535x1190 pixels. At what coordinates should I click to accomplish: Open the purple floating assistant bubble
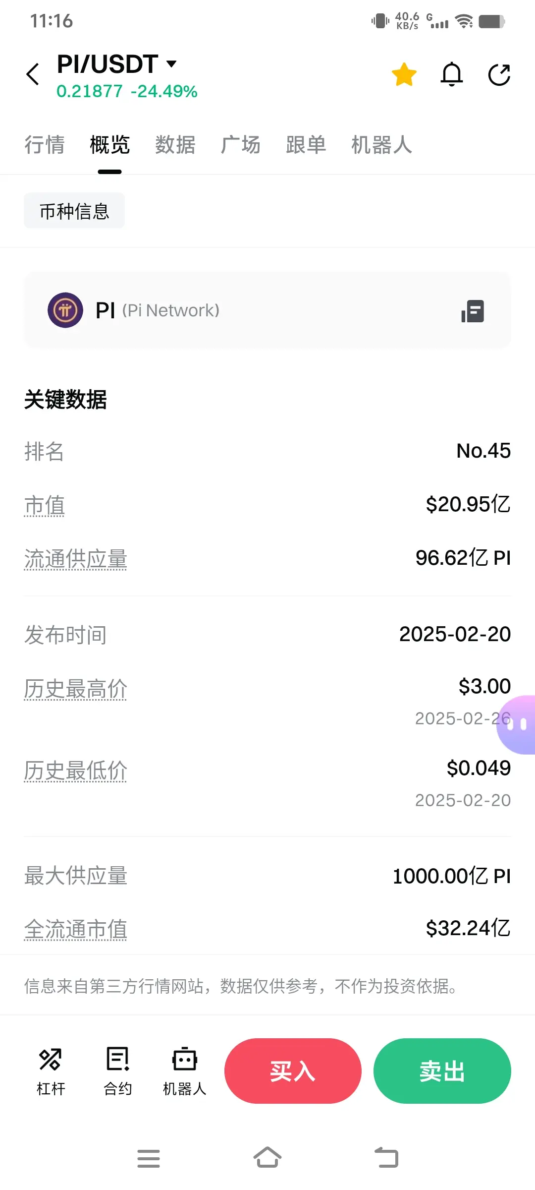point(516,725)
